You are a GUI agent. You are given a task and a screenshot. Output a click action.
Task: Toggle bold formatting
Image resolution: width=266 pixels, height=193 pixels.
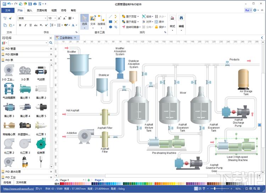[x=20, y=25]
